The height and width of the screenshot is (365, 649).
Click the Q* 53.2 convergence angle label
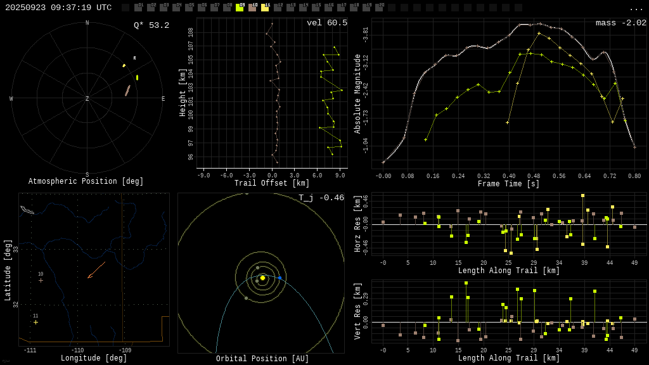coord(151,25)
